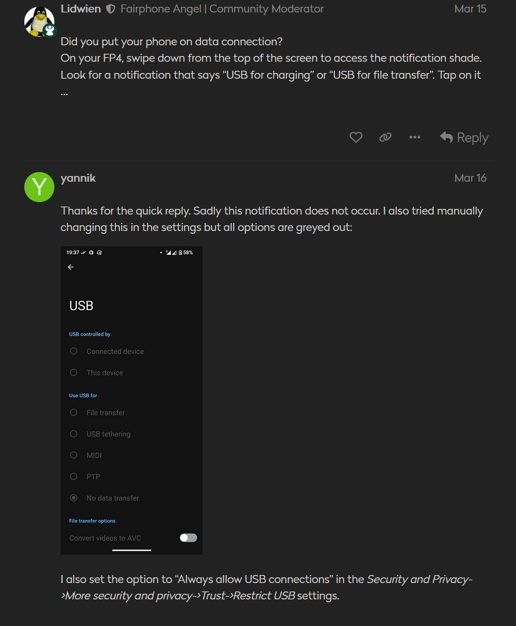
Task: Choose the File transfer radio option
Action: (x=74, y=413)
